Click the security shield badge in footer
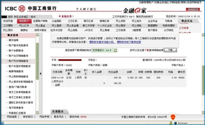 click(x=173, y=117)
